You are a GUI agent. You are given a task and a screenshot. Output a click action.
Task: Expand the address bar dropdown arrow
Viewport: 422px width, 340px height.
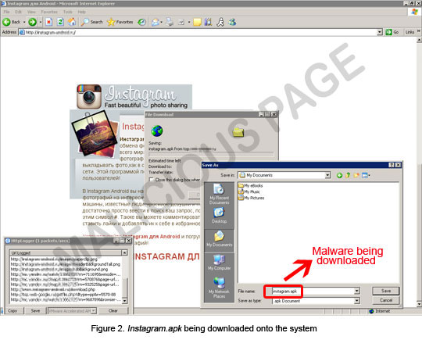coord(380,32)
